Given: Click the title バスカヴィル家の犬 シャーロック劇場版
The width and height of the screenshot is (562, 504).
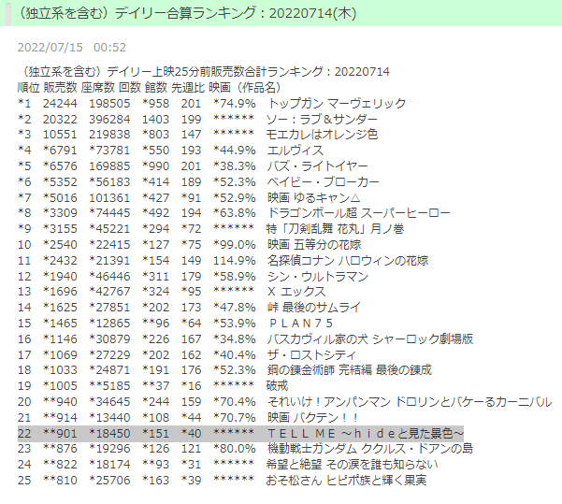Looking at the screenshot, I should [370, 338].
